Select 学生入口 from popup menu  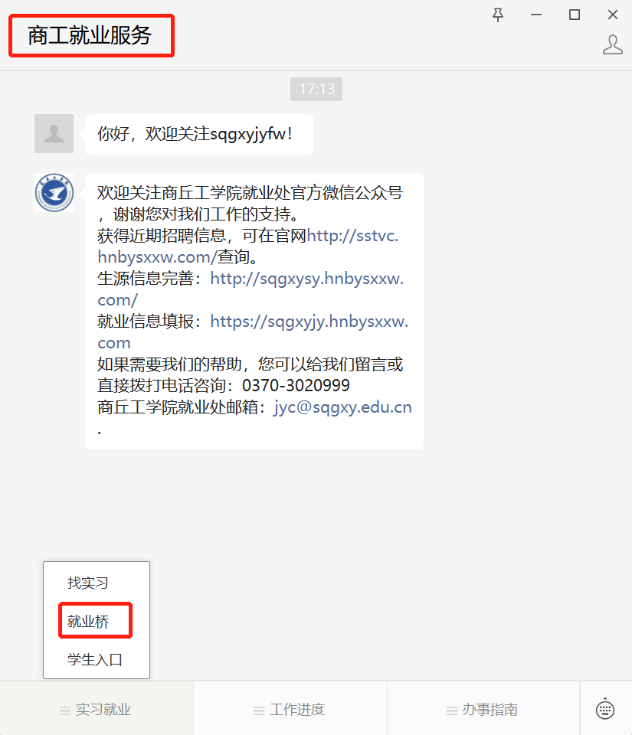point(95,659)
